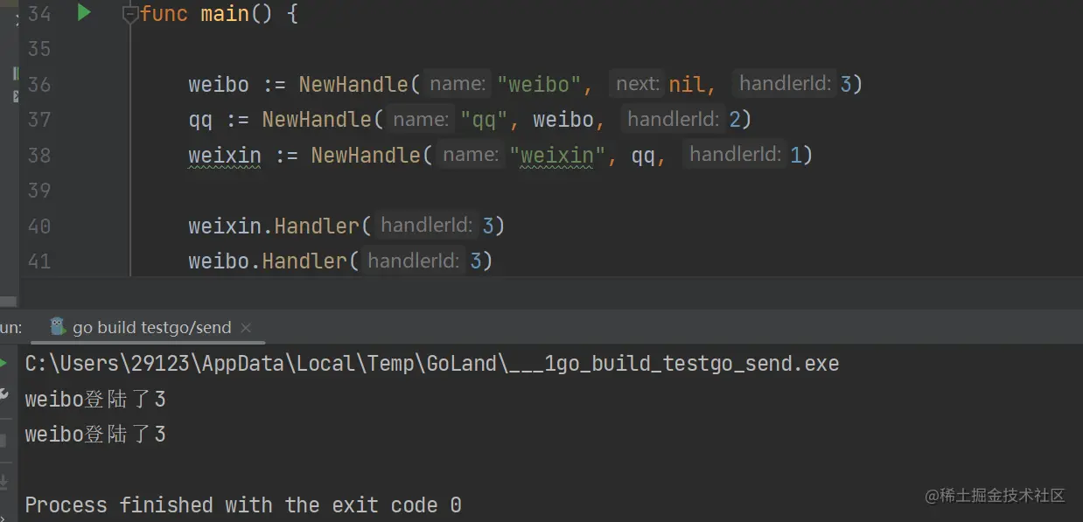Click 'Process finished with the exit code 0'
The width and height of the screenshot is (1083, 522).
(243, 505)
